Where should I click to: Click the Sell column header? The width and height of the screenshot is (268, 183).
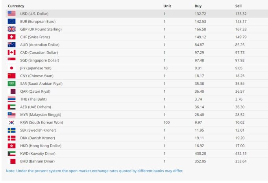click(x=238, y=6)
